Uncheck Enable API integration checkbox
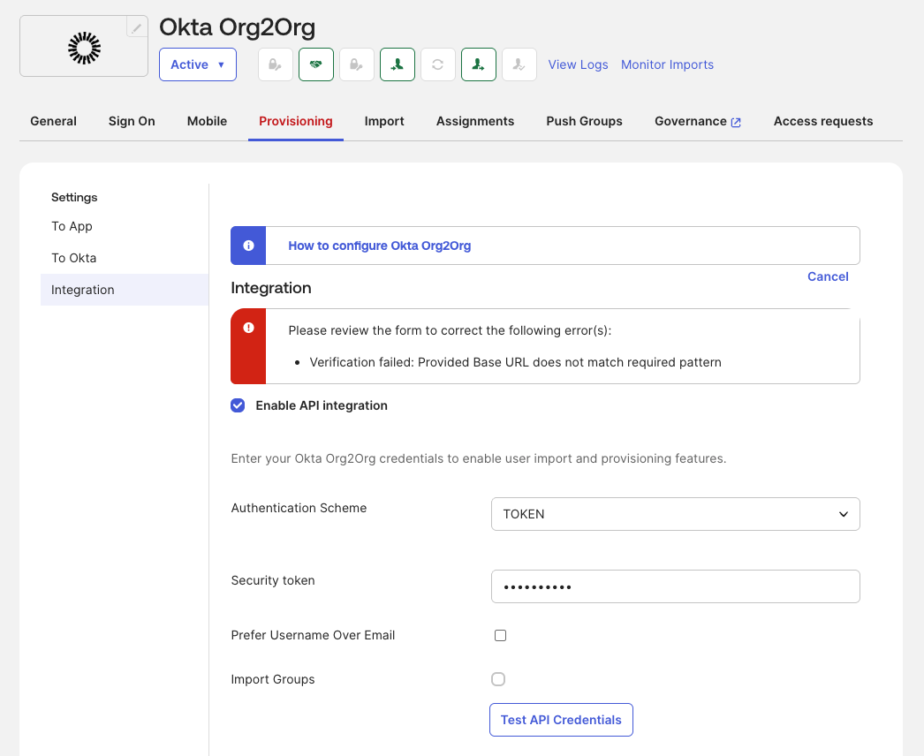 click(x=238, y=405)
